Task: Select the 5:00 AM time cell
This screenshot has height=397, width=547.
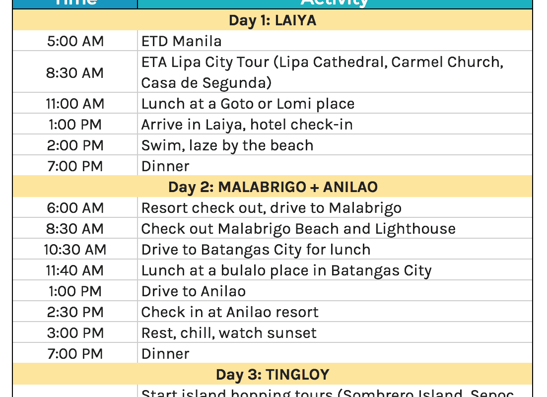Action: 75,41
